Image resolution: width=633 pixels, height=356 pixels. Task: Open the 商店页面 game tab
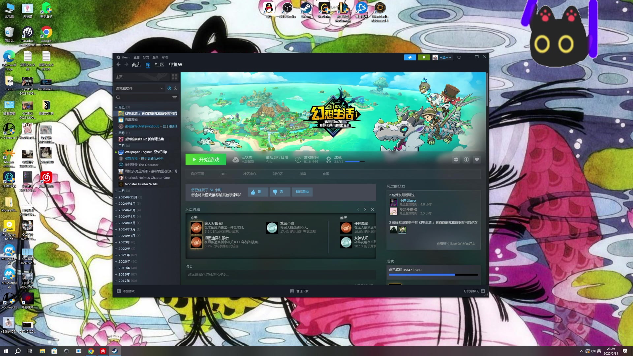click(x=197, y=174)
